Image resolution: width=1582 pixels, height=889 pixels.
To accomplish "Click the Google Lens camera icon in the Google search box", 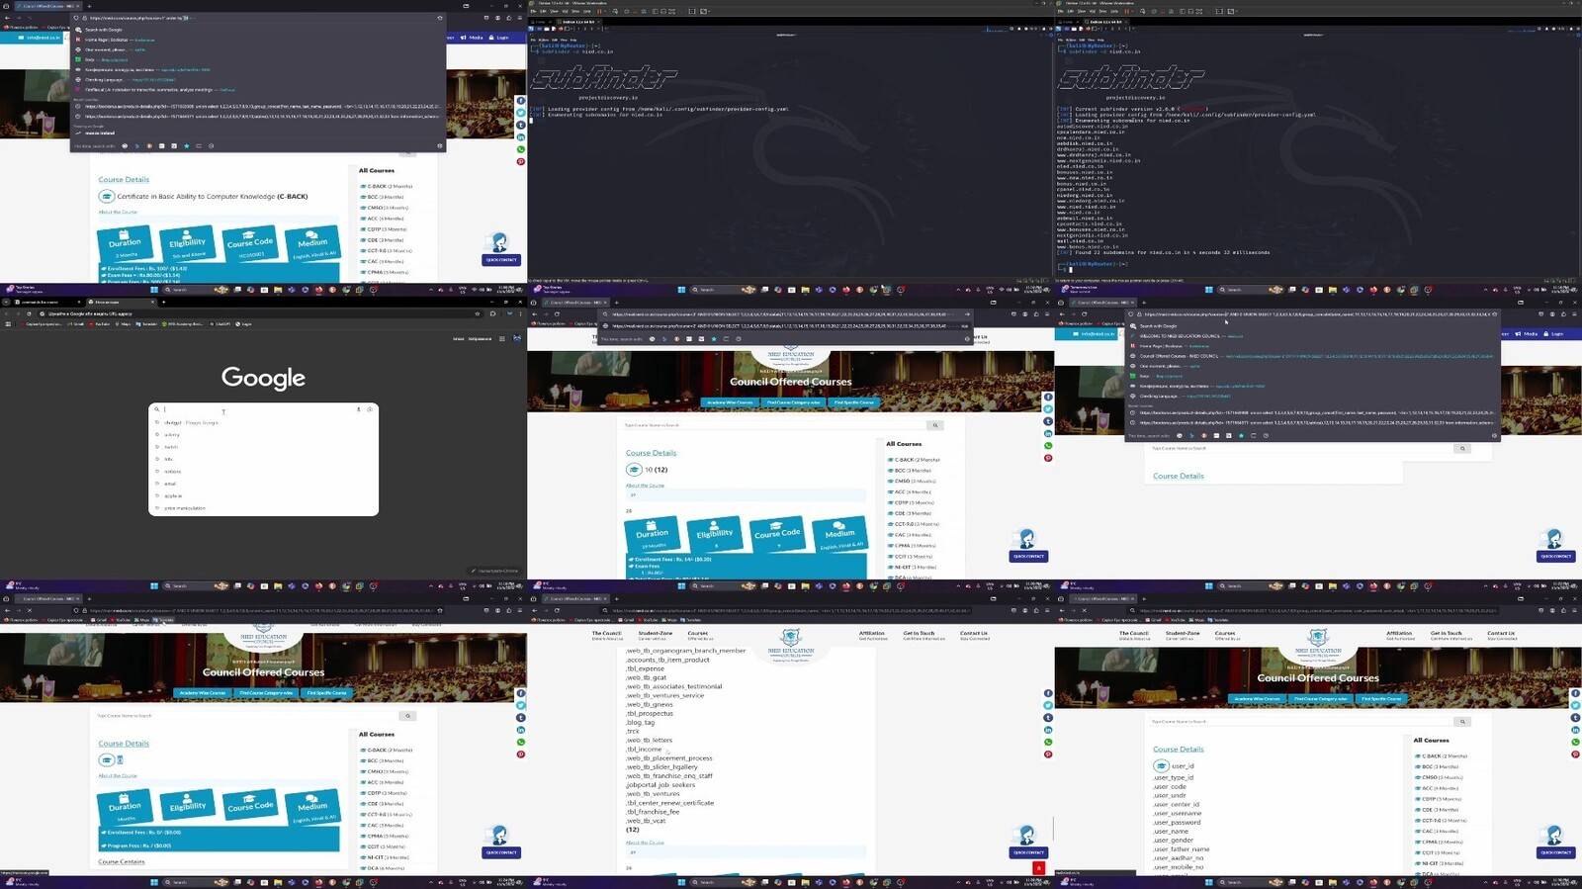I will click(370, 409).
